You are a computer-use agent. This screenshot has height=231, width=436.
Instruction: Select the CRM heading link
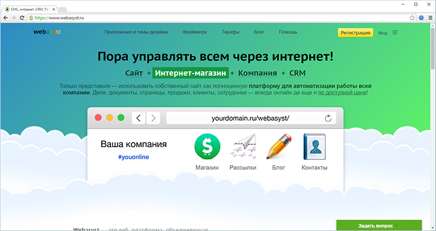point(297,73)
